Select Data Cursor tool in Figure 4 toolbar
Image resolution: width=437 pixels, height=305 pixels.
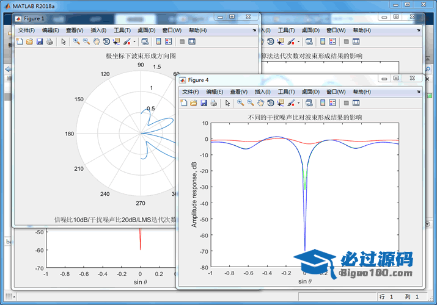coord(281,103)
